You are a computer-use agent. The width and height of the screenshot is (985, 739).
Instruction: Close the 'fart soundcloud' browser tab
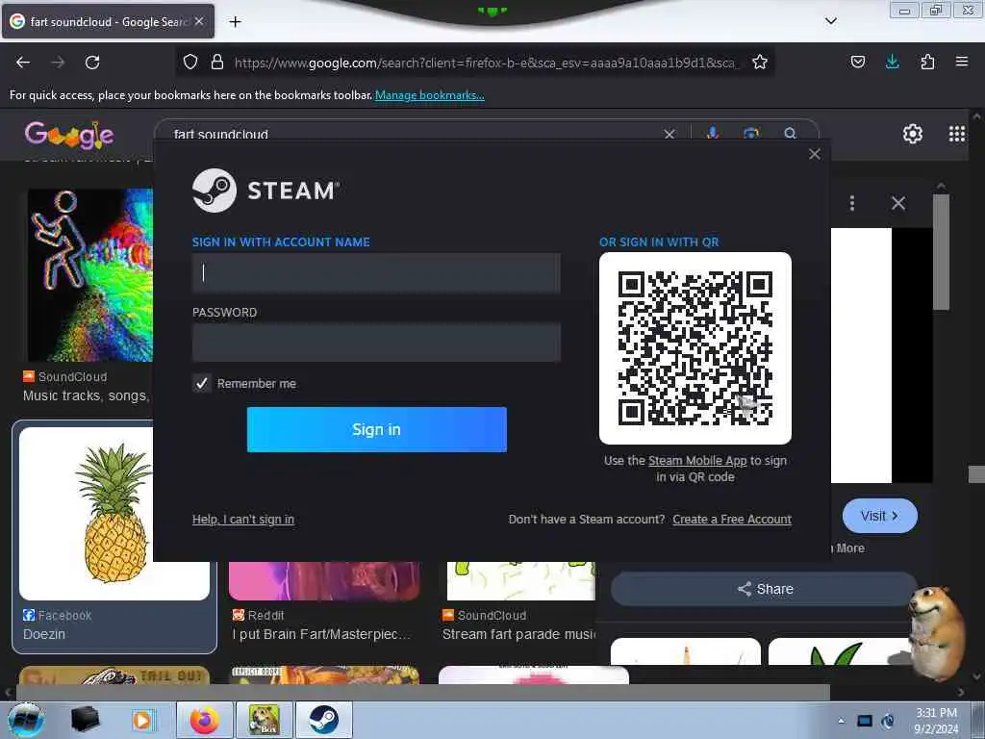coord(199,21)
